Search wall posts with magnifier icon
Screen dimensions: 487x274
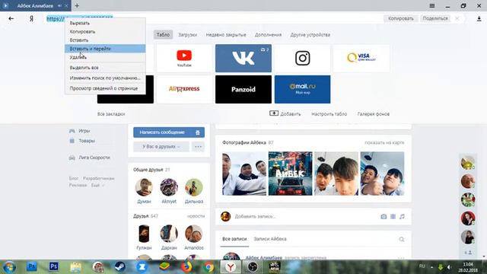pyautogui.click(x=402, y=239)
